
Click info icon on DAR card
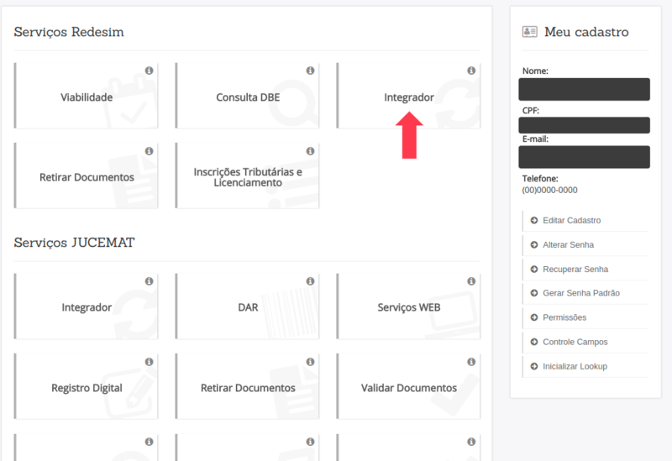[310, 281]
